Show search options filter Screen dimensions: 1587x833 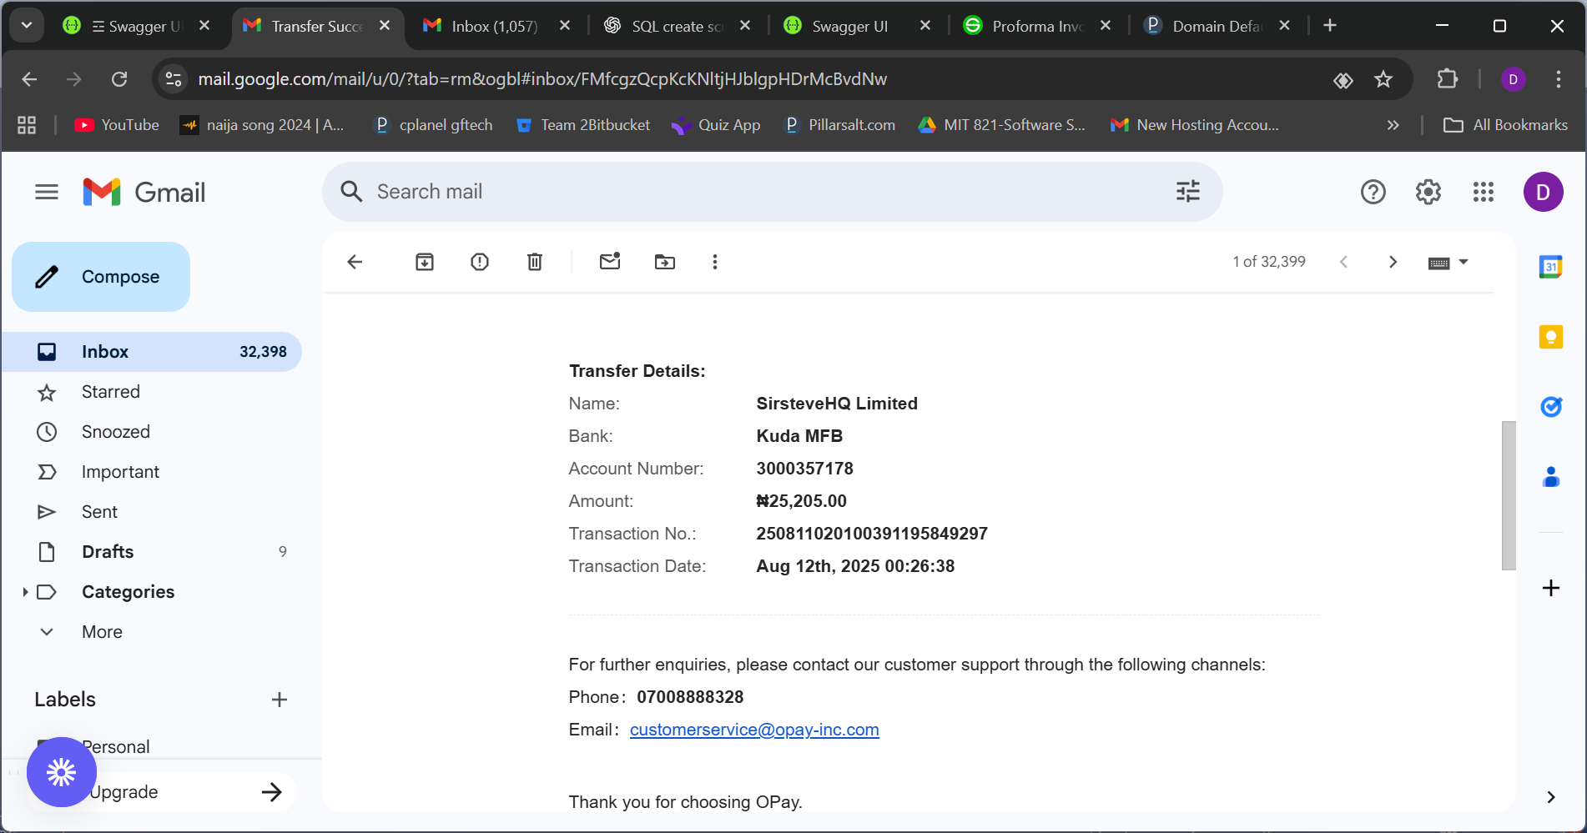coord(1188,192)
